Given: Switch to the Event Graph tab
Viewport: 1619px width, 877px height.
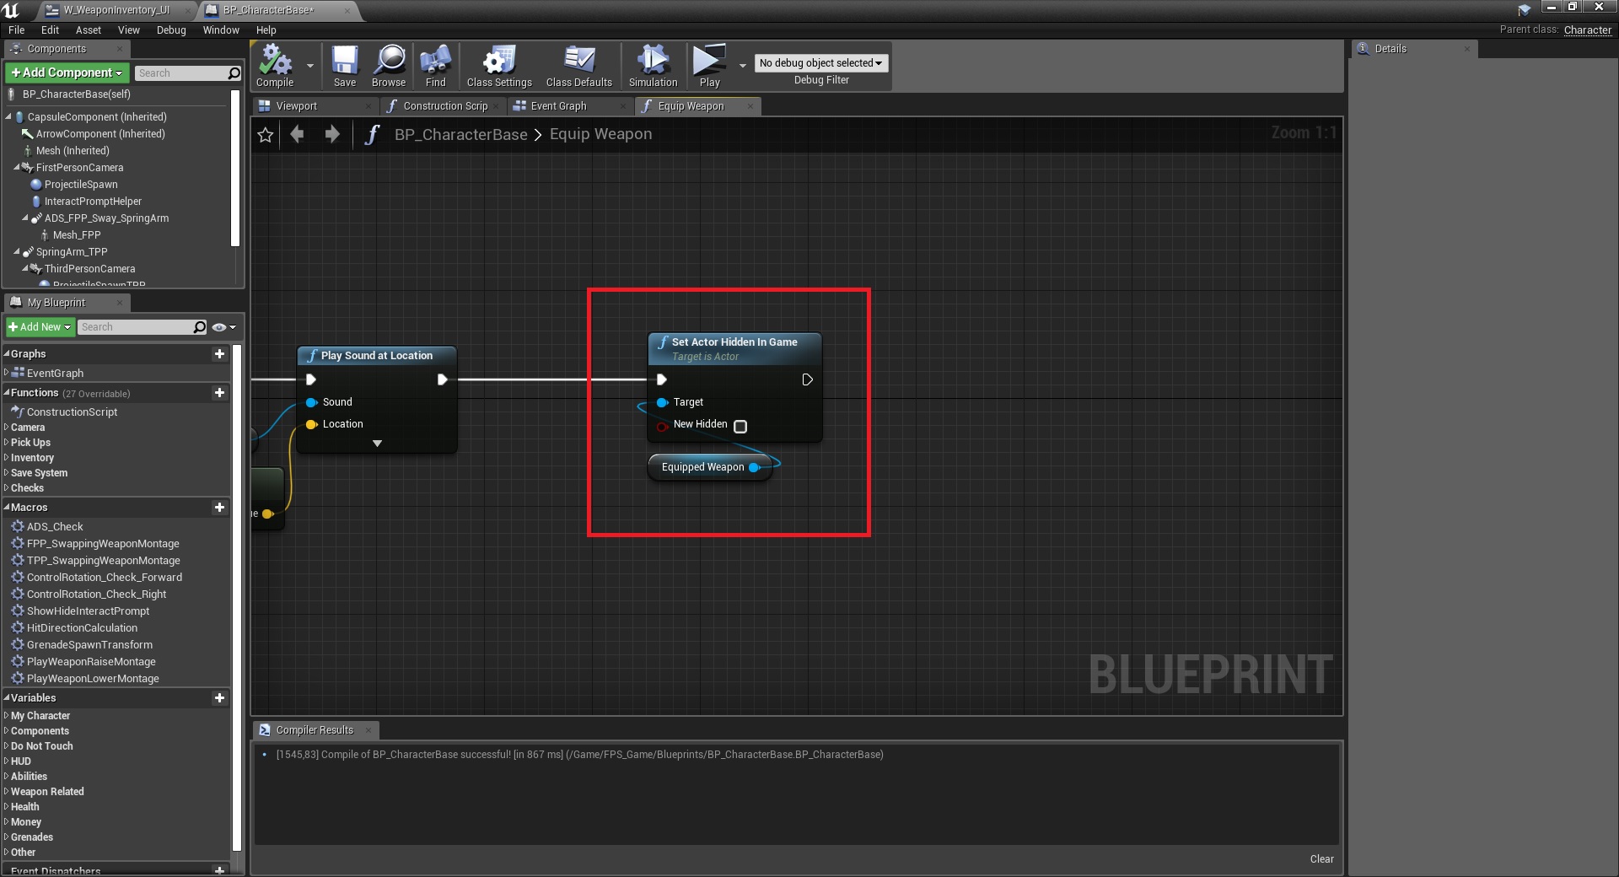Looking at the screenshot, I should click(x=557, y=106).
